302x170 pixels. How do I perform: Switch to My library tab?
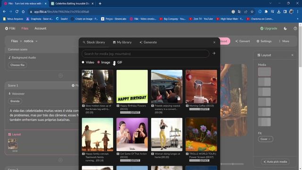tap(122, 42)
